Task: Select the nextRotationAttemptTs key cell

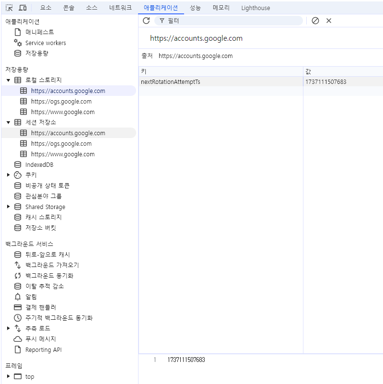Action: point(221,82)
